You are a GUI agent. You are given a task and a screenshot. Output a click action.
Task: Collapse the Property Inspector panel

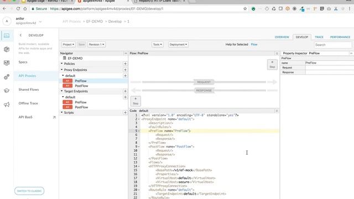click(351, 53)
